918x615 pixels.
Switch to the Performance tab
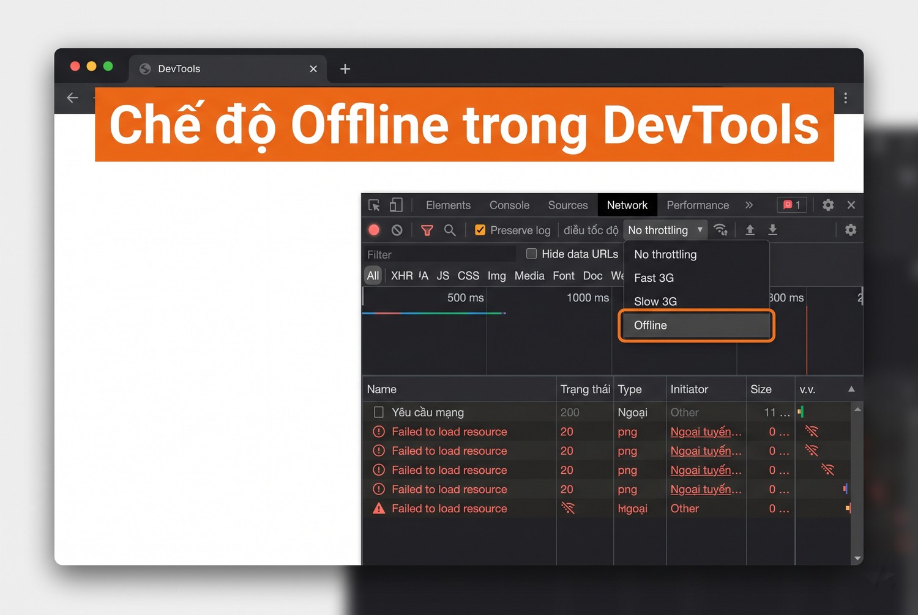click(698, 205)
